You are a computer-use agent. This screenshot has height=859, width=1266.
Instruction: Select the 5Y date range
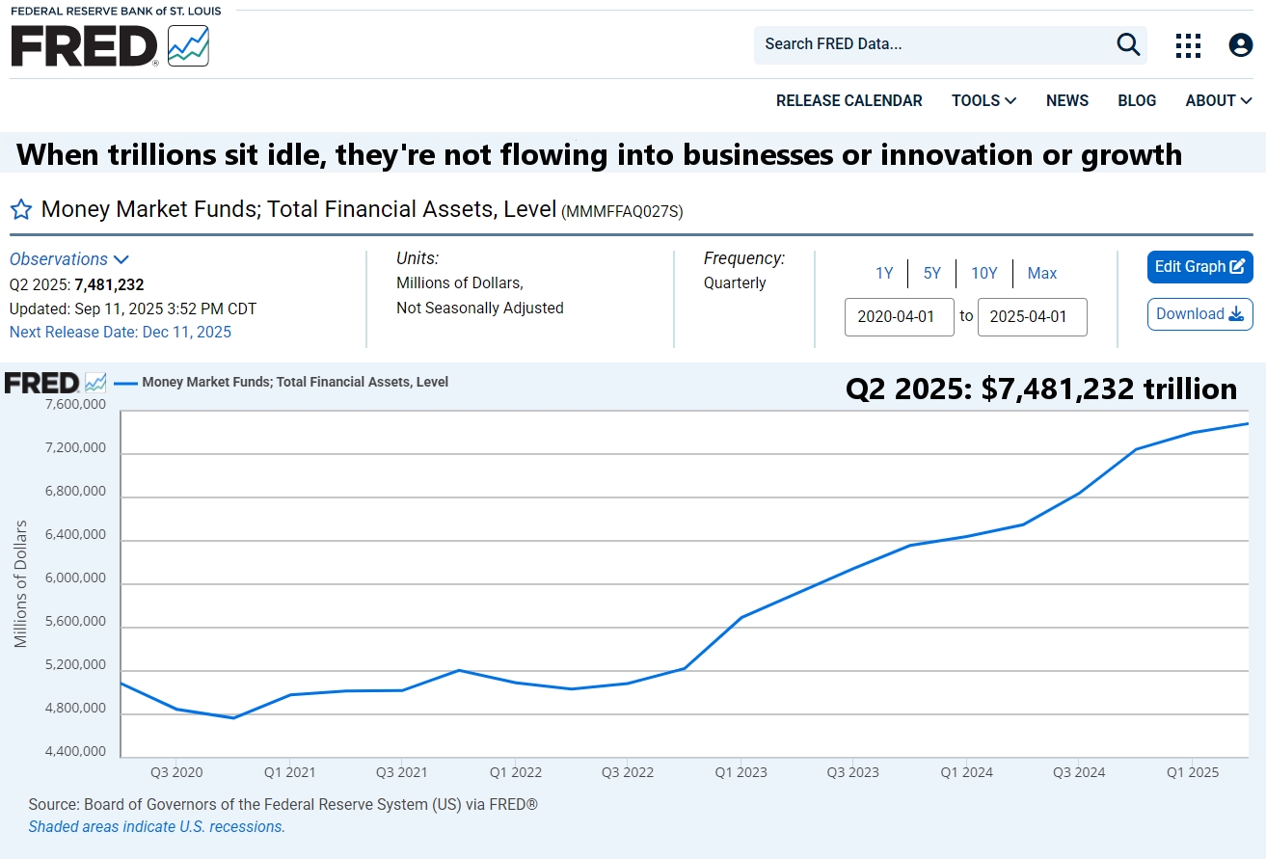[x=931, y=274]
